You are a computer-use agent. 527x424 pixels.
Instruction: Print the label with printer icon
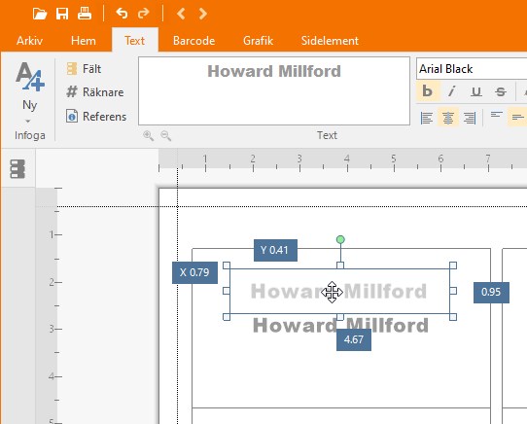coord(85,14)
